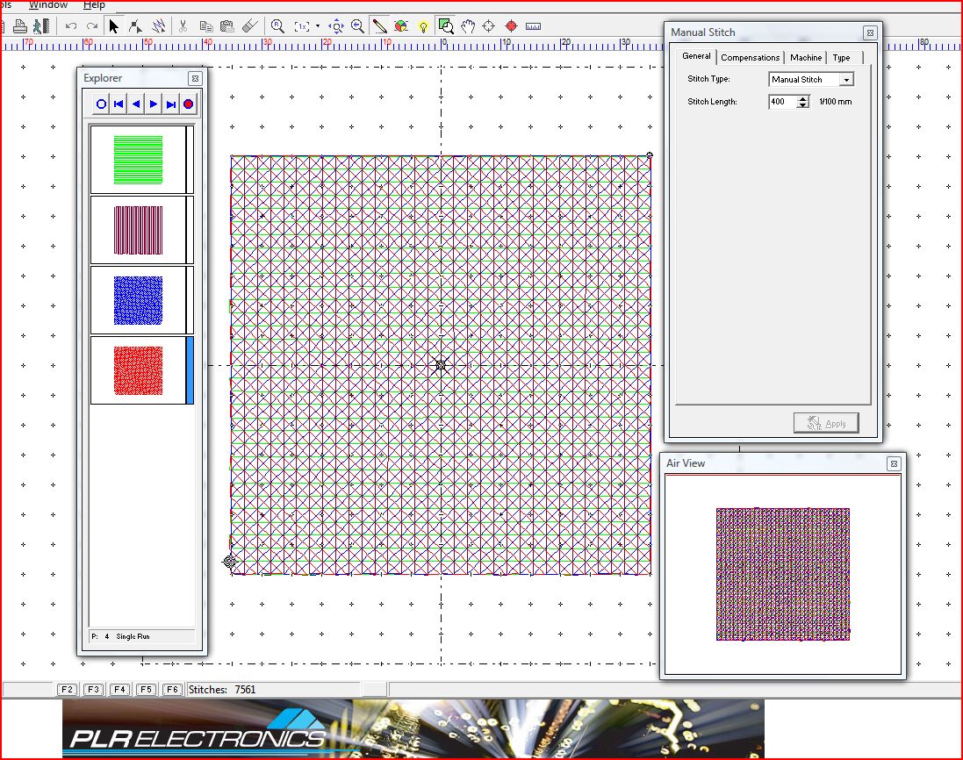The width and height of the screenshot is (963, 760).
Task: Click the ruler measure icon
Action: (x=534, y=26)
